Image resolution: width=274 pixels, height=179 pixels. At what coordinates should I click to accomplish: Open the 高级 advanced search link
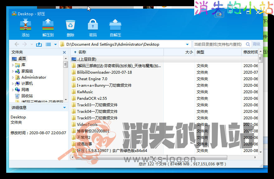coord(256,44)
